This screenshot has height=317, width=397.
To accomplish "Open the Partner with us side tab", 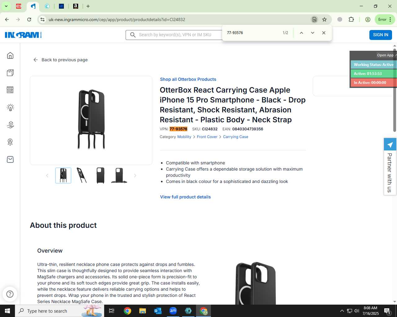I will click(x=390, y=167).
